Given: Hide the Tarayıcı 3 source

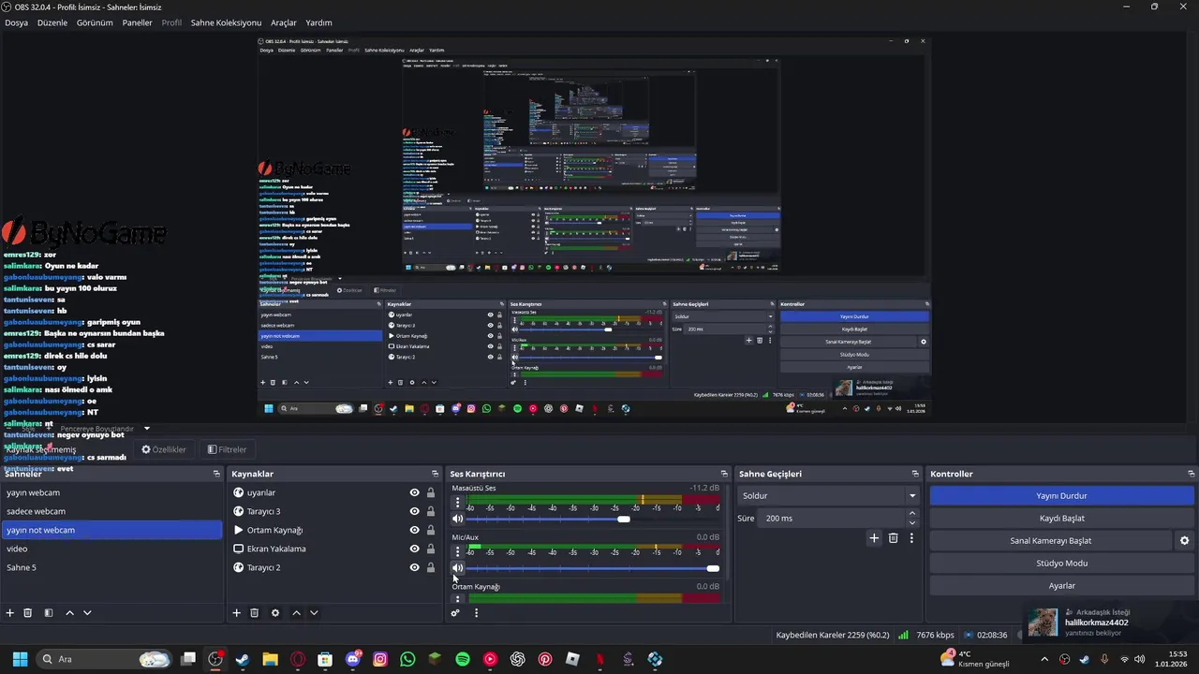Looking at the screenshot, I should coord(414,511).
